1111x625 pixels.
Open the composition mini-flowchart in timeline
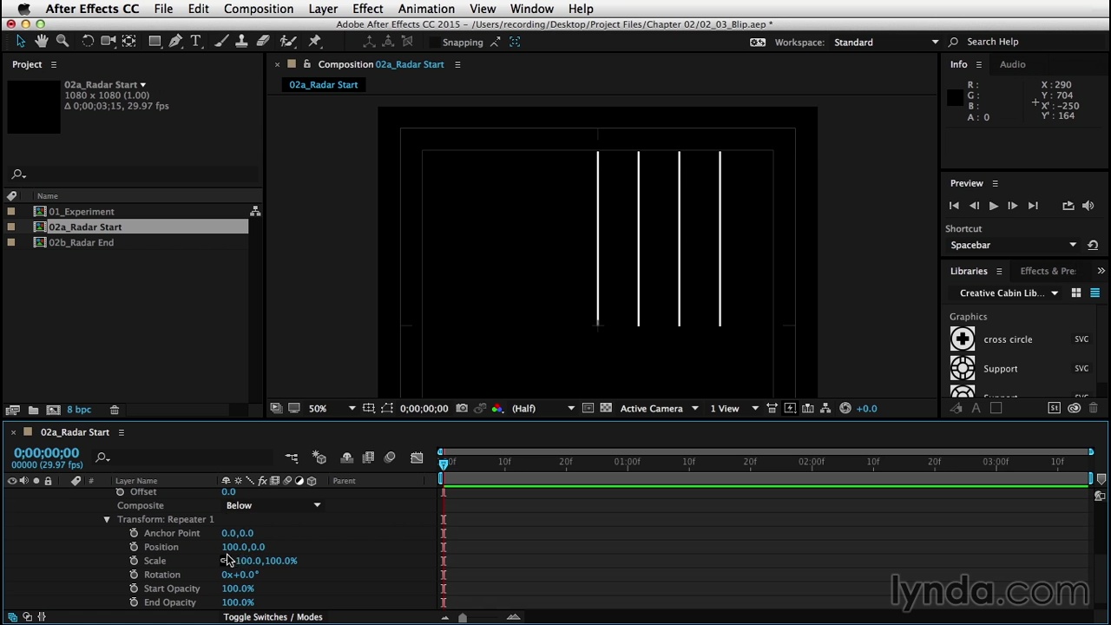292,457
